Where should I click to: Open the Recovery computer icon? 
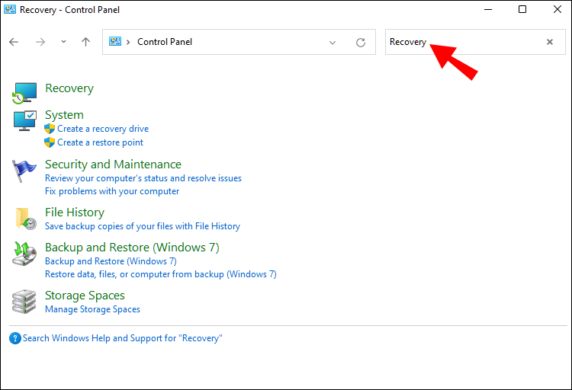coord(24,93)
